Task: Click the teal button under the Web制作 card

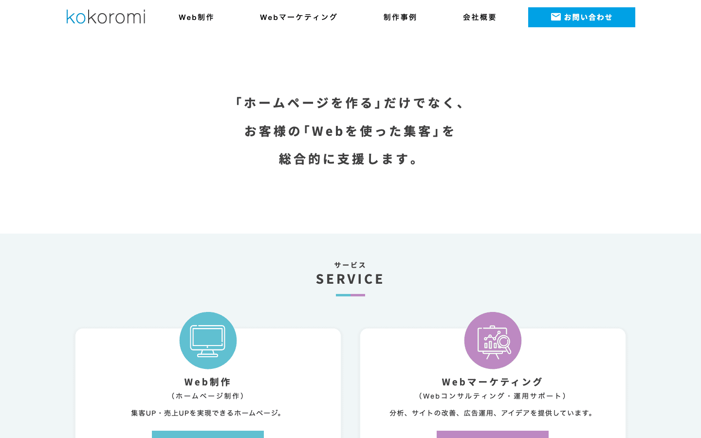Action: click(208, 434)
